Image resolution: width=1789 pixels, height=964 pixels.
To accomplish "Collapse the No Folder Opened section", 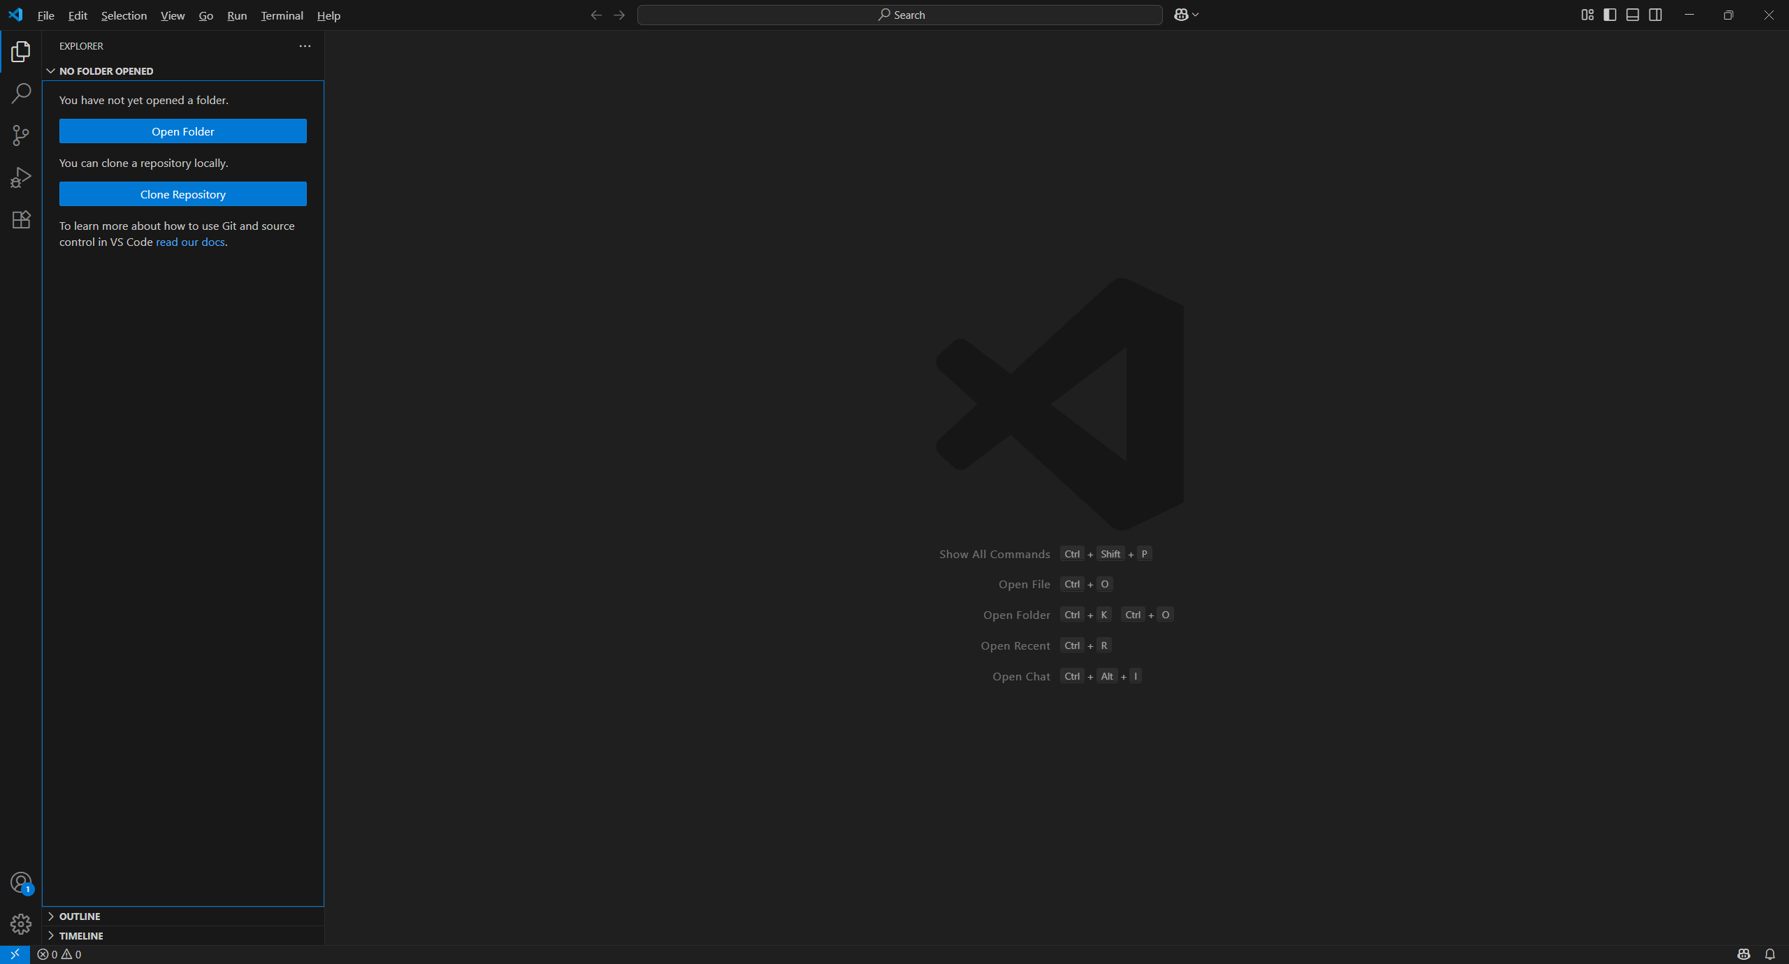I will [x=106, y=71].
